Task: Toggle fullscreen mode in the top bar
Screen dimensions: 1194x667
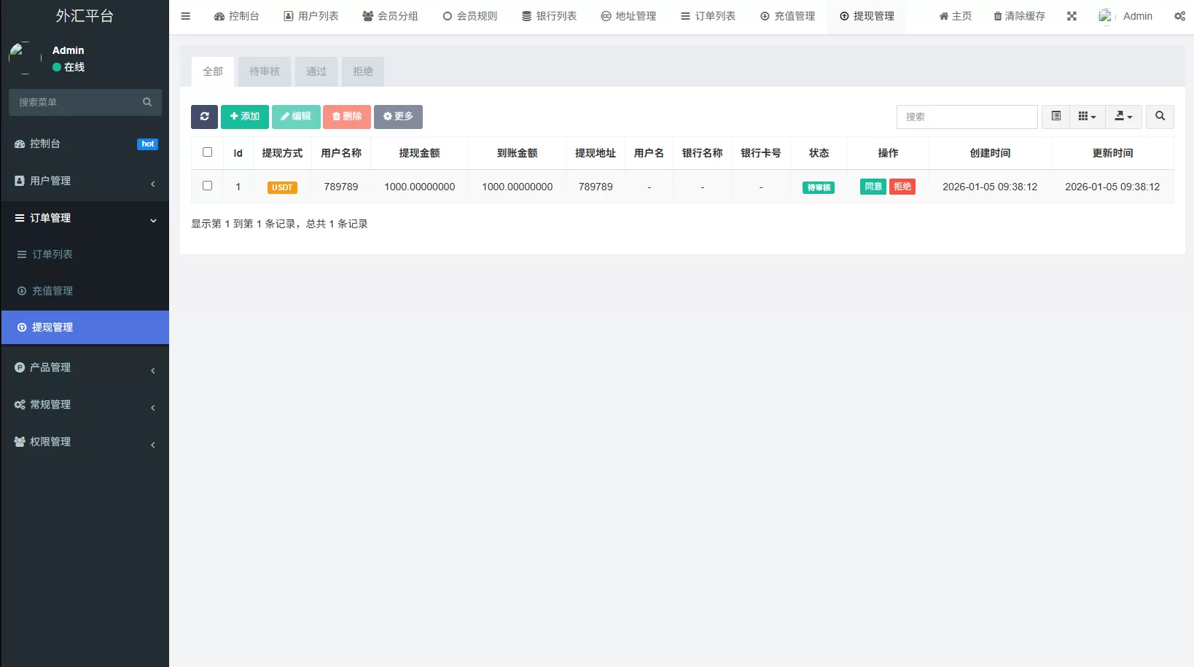Action: pos(1071,15)
